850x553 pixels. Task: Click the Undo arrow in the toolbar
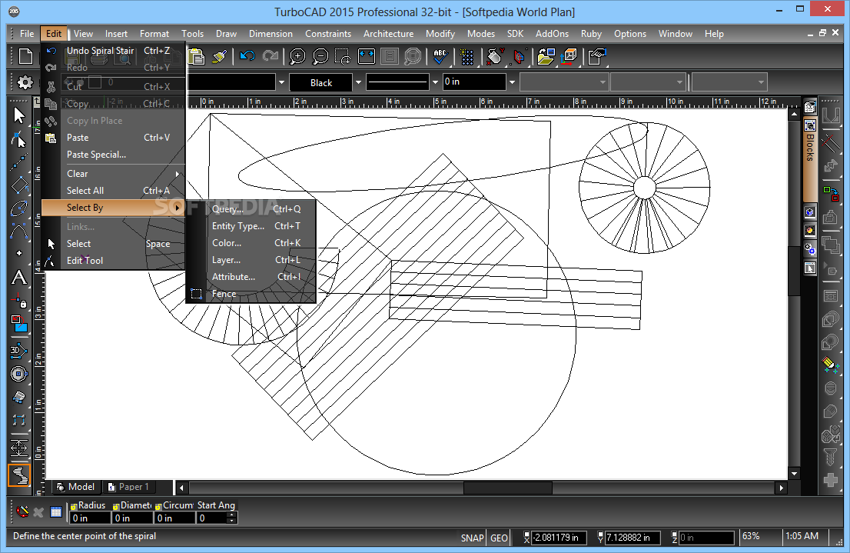[x=247, y=57]
